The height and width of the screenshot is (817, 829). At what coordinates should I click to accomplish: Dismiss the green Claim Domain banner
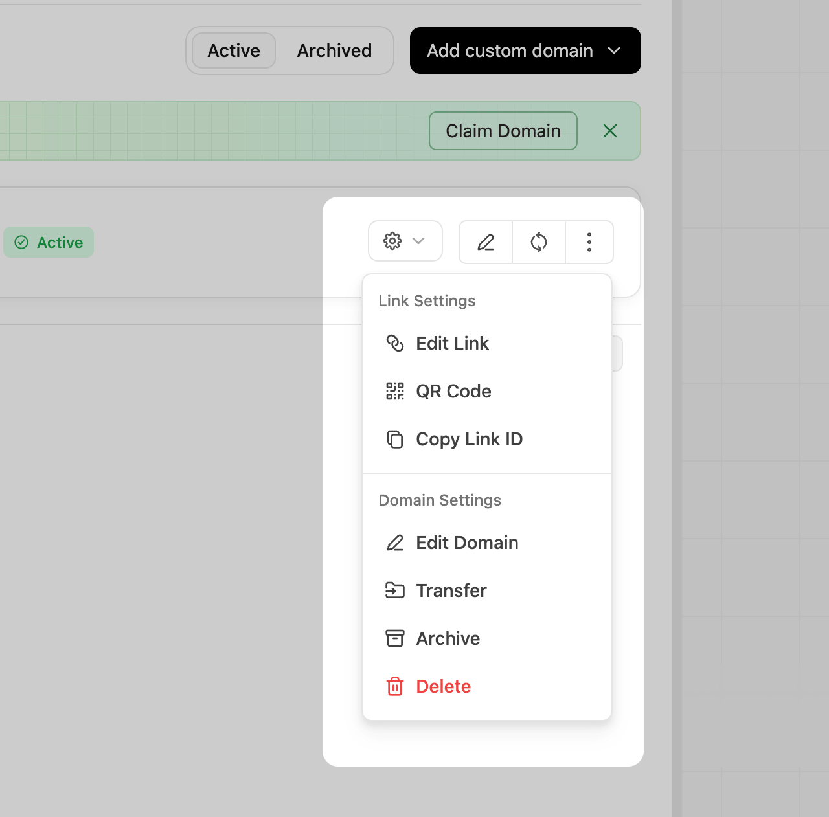pyautogui.click(x=610, y=131)
